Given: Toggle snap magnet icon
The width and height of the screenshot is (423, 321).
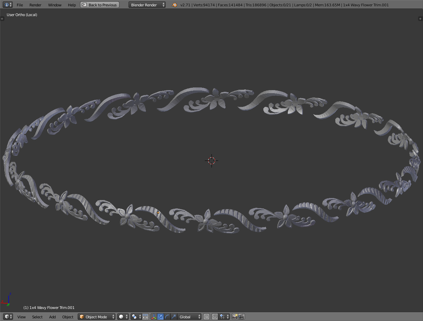Looking at the screenshot, I should 215,317.
